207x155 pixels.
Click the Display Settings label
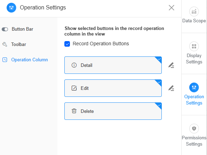194,59
